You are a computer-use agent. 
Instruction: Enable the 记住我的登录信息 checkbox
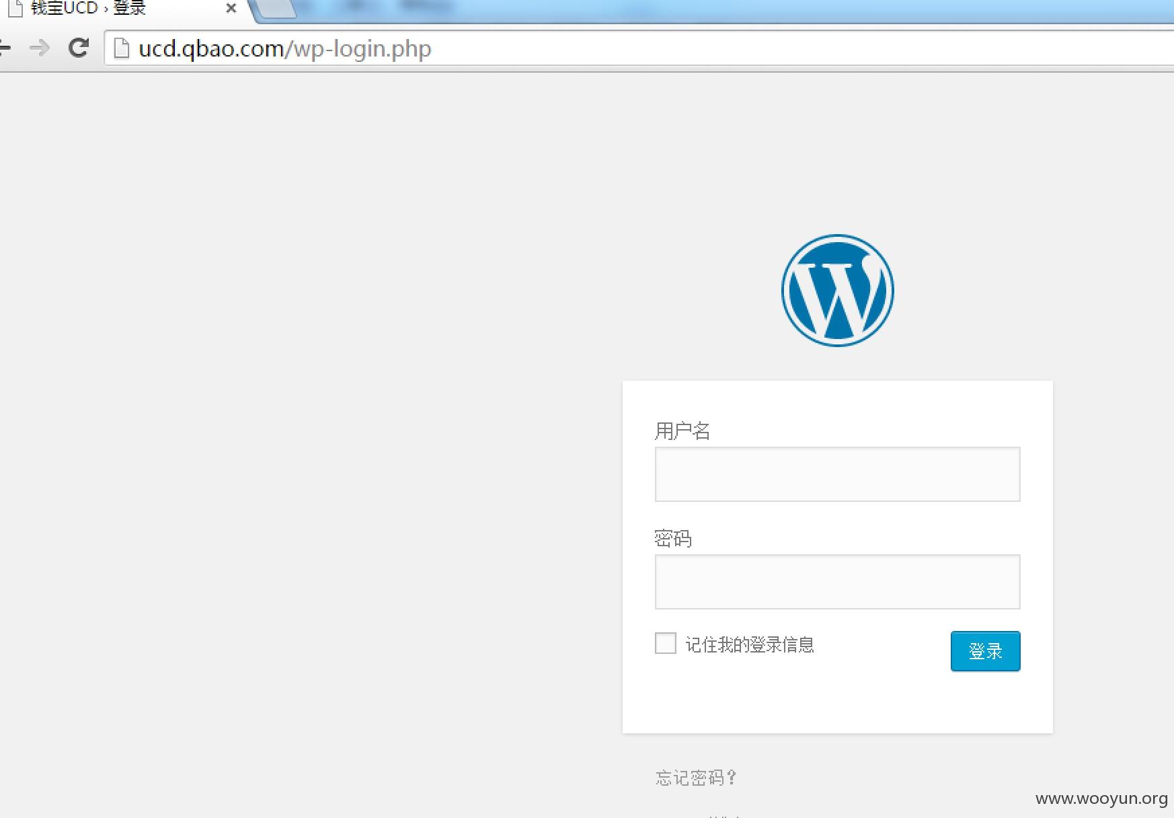pos(666,643)
